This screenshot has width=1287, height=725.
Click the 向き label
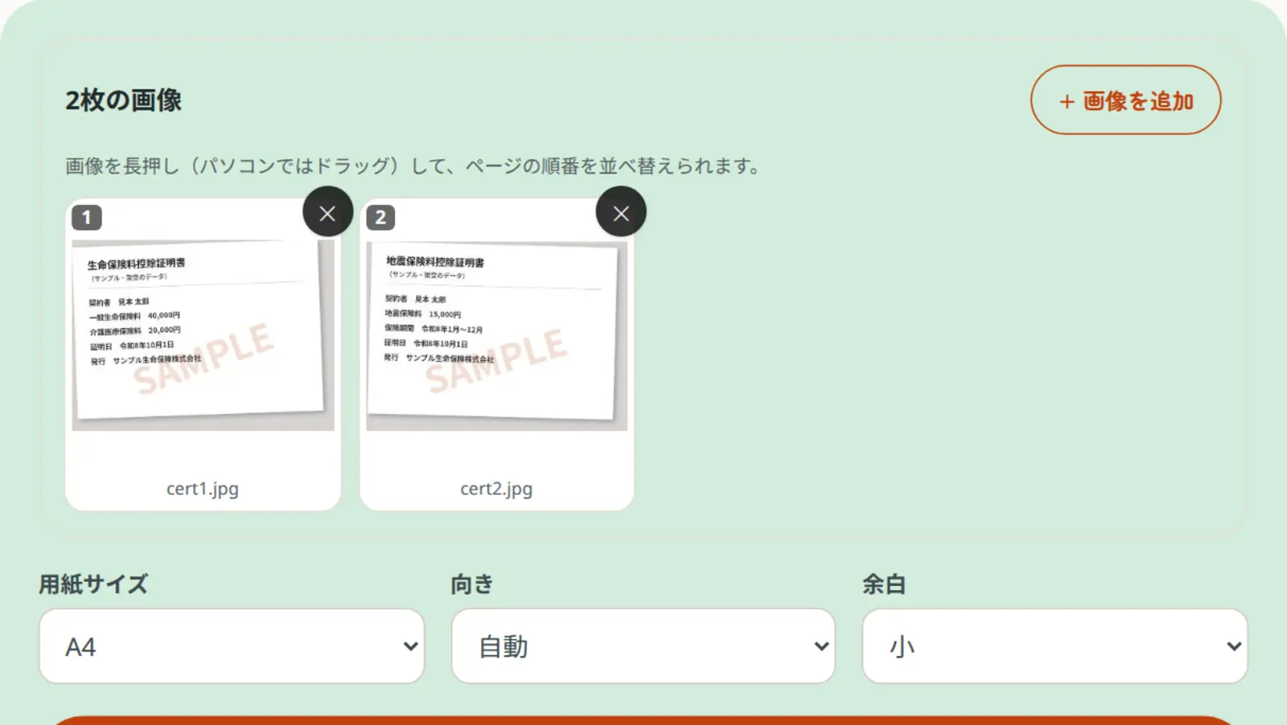(472, 584)
